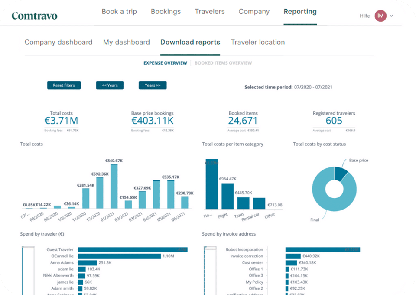The image size is (416, 295).
Task: Click the Spend by invoice address scrollbar
Action: click(210, 271)
